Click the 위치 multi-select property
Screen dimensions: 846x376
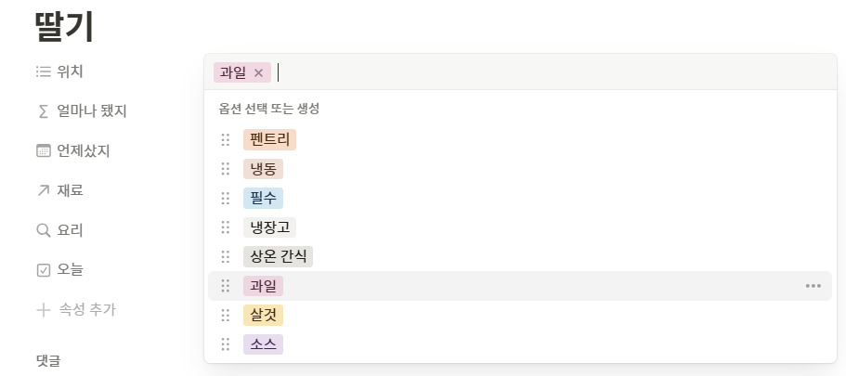pyautogui.click(x=71, y=71)
